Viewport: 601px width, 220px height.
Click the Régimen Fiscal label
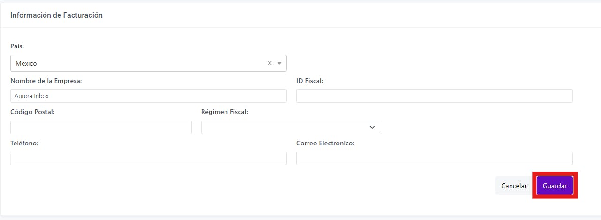point(225,112)
